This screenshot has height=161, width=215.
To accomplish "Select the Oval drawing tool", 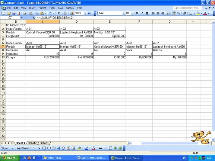I will [49, 148].
